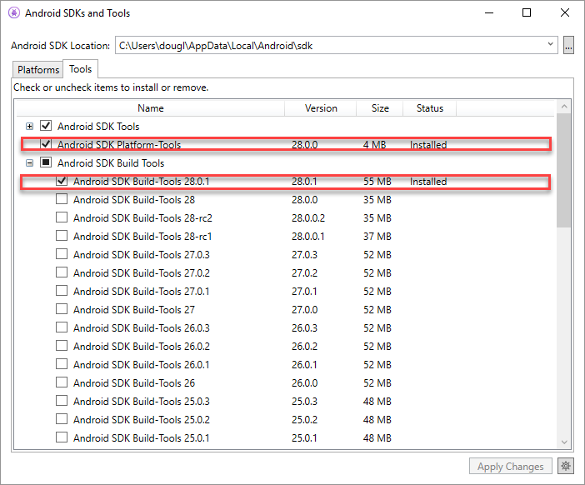The image size is (585, 485).
Task: Toggle the Android SDK Build Tools group checkbox
Action: (46, 162)
